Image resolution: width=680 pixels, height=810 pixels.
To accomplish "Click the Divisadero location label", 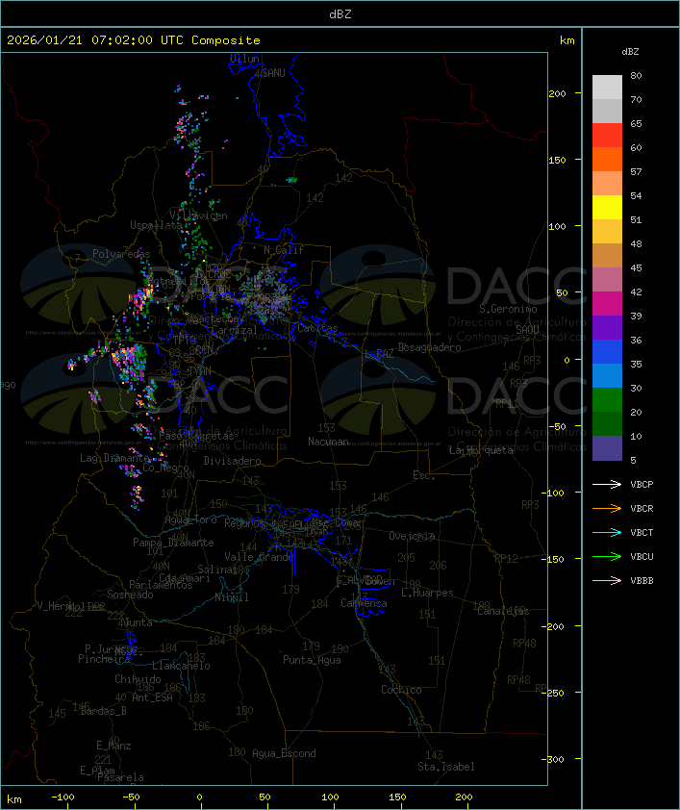I will pos(233,460).
